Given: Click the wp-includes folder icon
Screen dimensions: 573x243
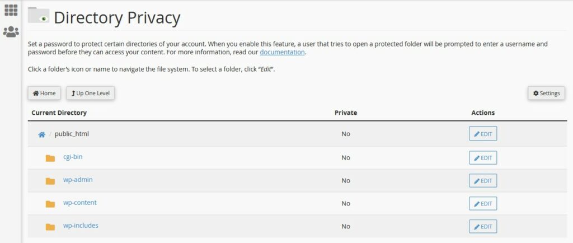Looking at the screenshot, I should (x=50, y=227).
